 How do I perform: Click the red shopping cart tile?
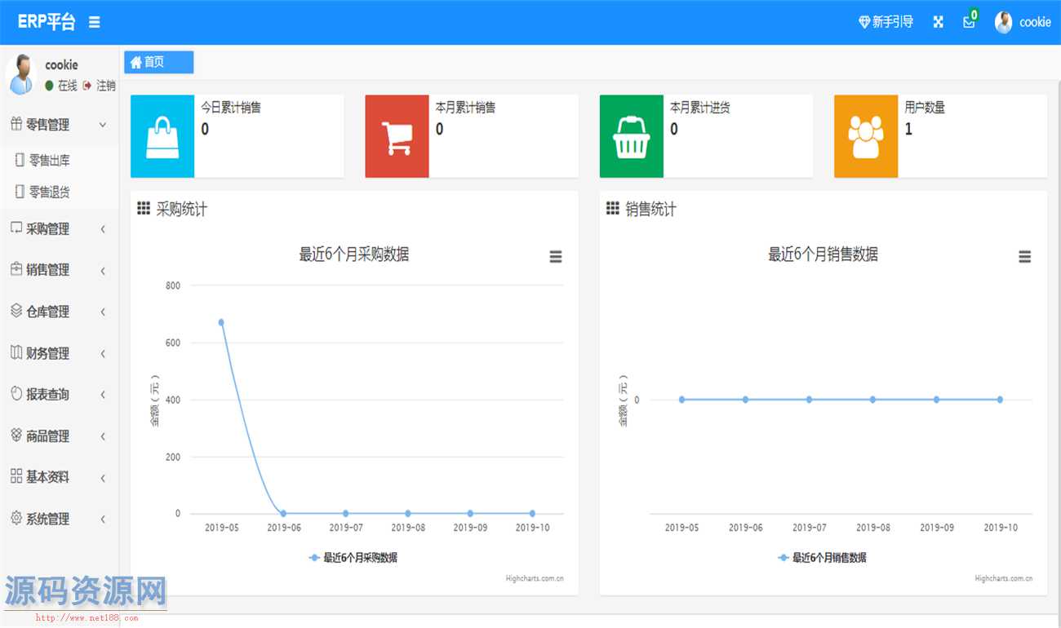397,136
